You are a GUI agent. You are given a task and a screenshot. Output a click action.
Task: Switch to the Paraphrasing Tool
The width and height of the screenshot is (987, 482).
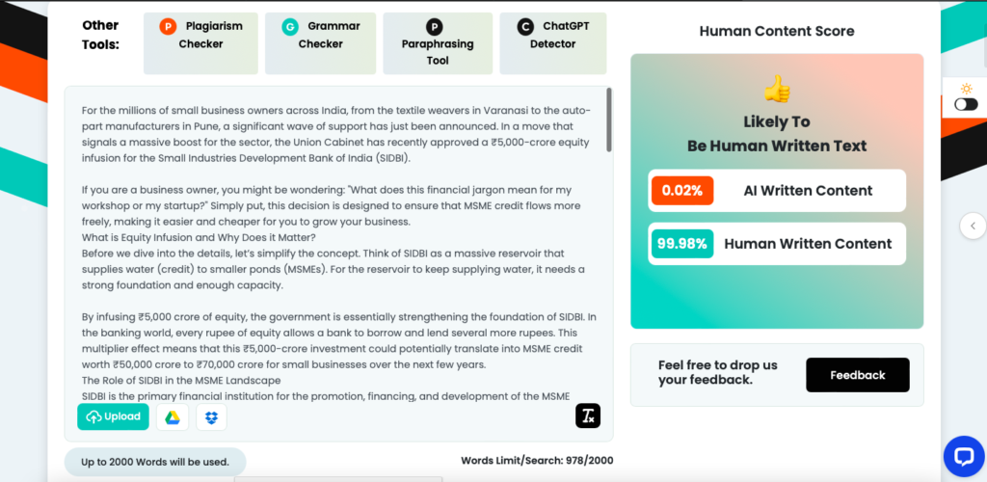(x=437, y=43)
